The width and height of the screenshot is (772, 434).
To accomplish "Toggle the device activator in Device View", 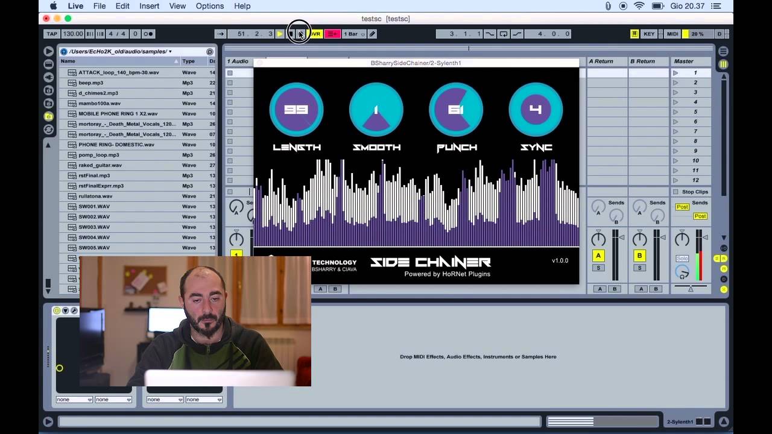I will pyautogui.click(x=57, y=310).
